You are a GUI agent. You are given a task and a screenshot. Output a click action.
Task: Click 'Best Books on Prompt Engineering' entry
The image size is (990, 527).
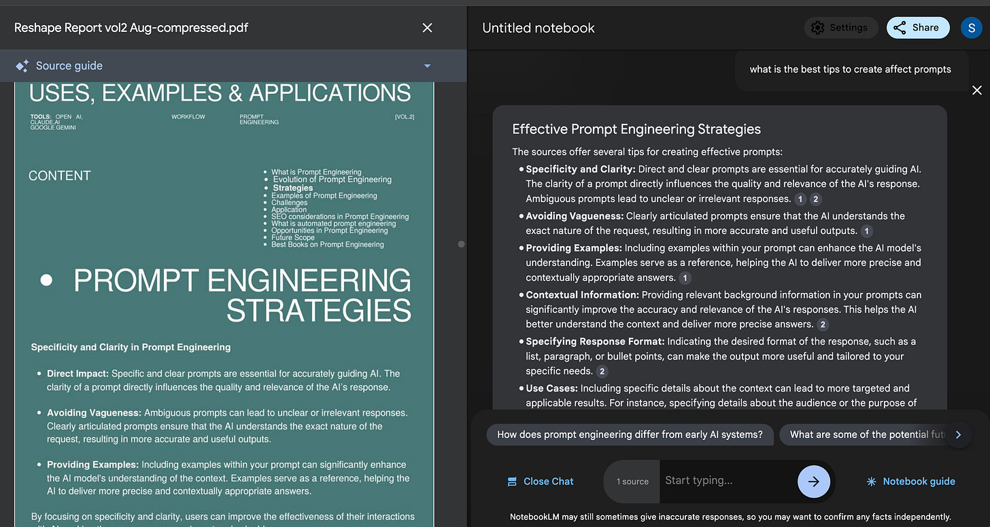(x=327, y=244)
